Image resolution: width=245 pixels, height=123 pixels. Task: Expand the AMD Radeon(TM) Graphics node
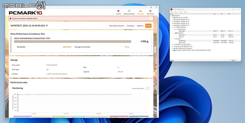(172, 48)
